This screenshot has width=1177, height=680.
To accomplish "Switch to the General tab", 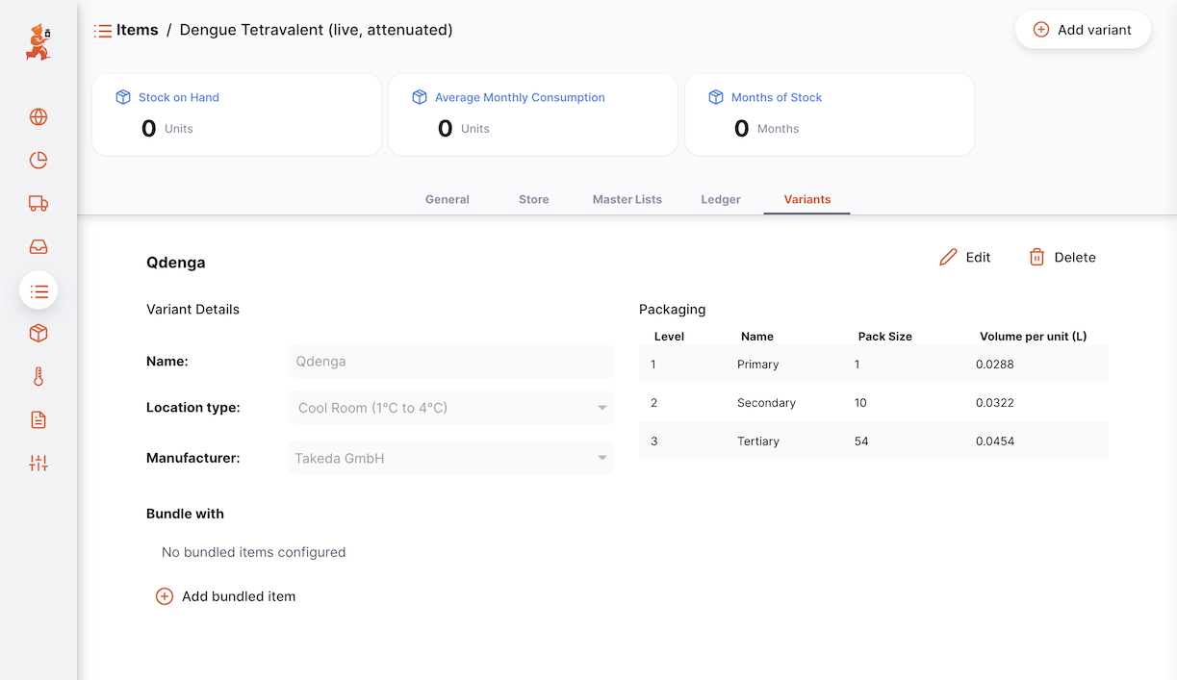I will 448,199.
